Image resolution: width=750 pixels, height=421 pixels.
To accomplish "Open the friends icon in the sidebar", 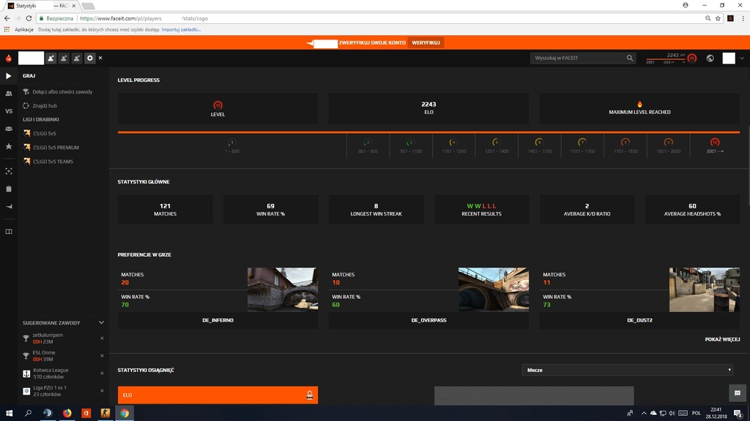I will point(9,94).
